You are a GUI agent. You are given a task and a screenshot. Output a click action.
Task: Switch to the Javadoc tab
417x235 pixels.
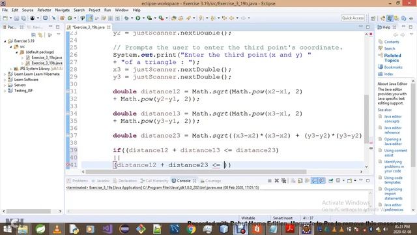point(100,181)
